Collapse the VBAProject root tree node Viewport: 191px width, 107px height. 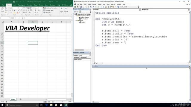[74, 14]
